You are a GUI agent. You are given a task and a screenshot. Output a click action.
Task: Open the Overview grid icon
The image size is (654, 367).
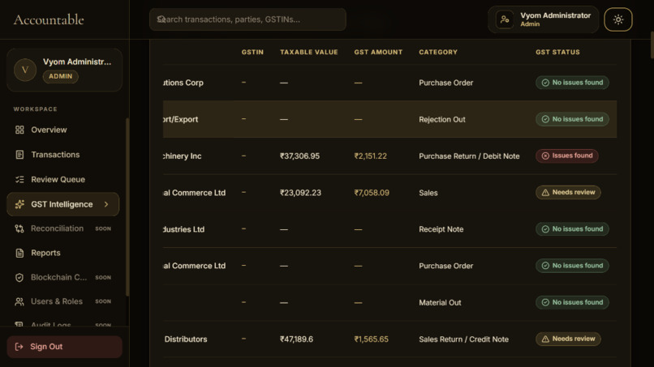pos(19,130)
